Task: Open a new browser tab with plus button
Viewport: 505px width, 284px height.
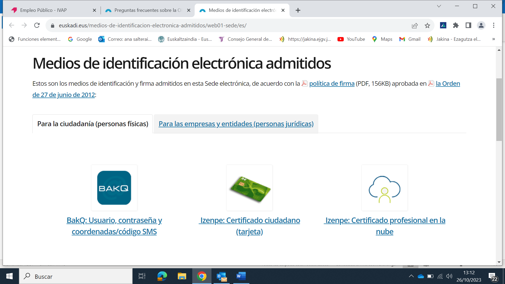Action: pyautogui.click(x=298, y=10)
